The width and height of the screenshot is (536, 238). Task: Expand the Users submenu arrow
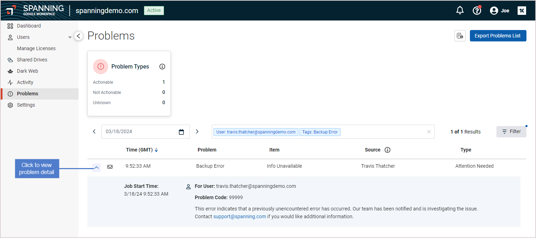tap(70, 37)
